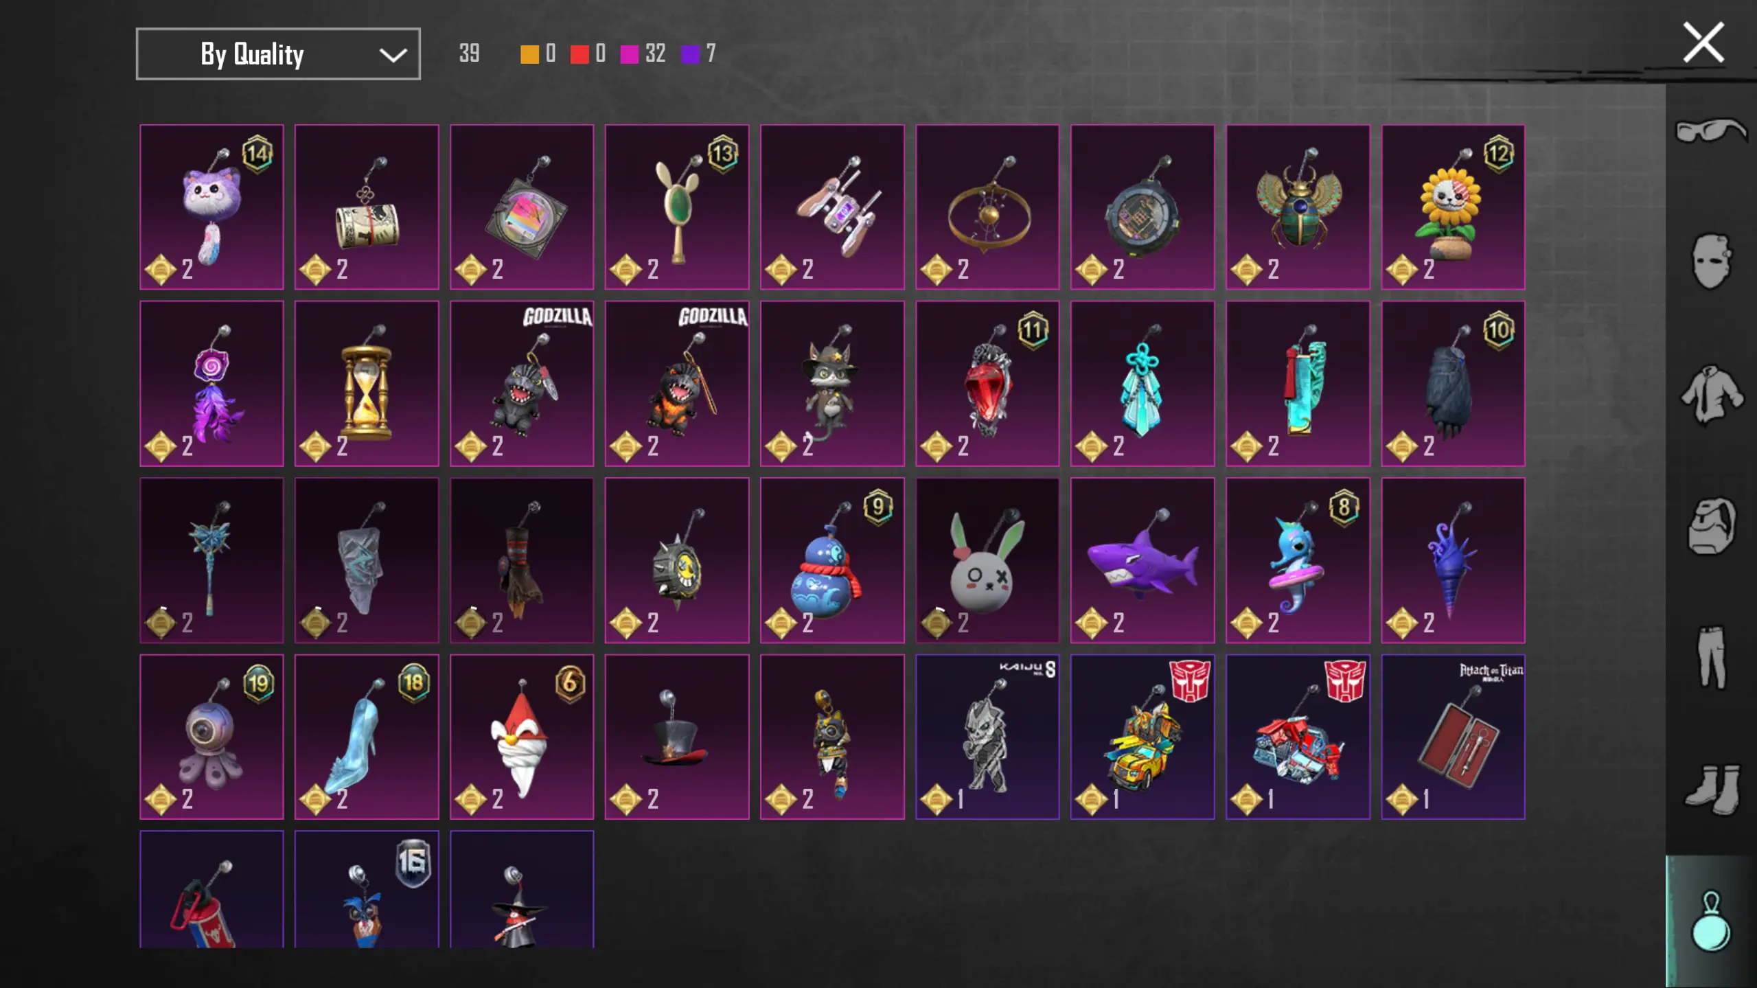Filter by the red quality swatch
1757x988 pixels.
click(x=579, y=54)
